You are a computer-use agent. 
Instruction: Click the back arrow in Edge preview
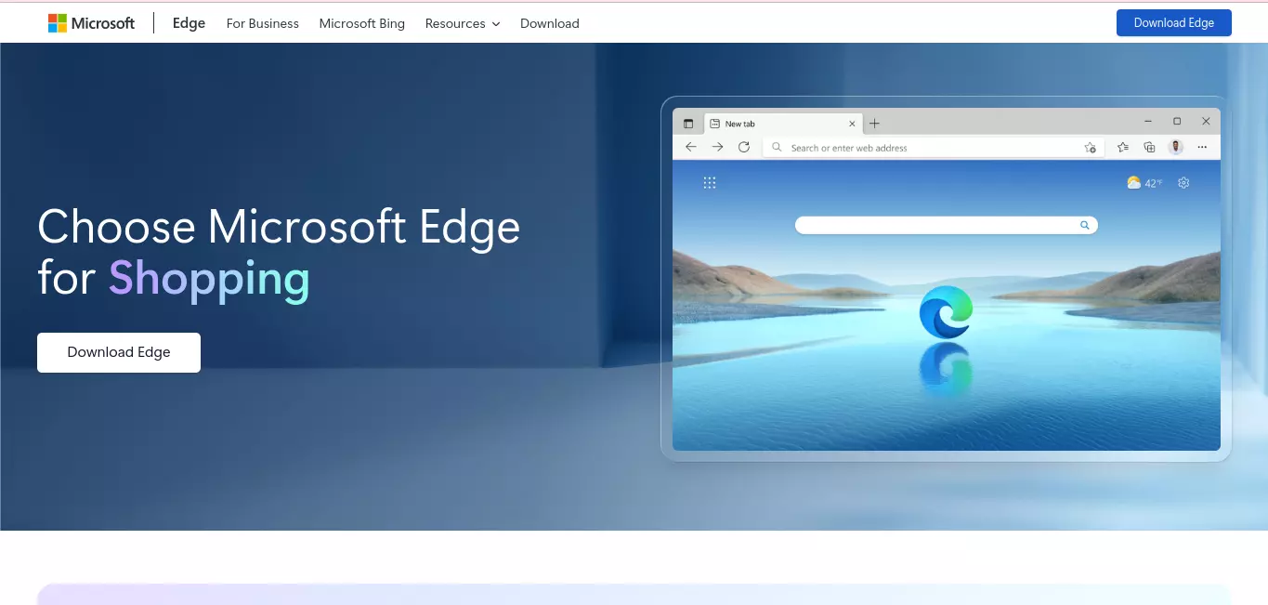(x=690, y=147)
